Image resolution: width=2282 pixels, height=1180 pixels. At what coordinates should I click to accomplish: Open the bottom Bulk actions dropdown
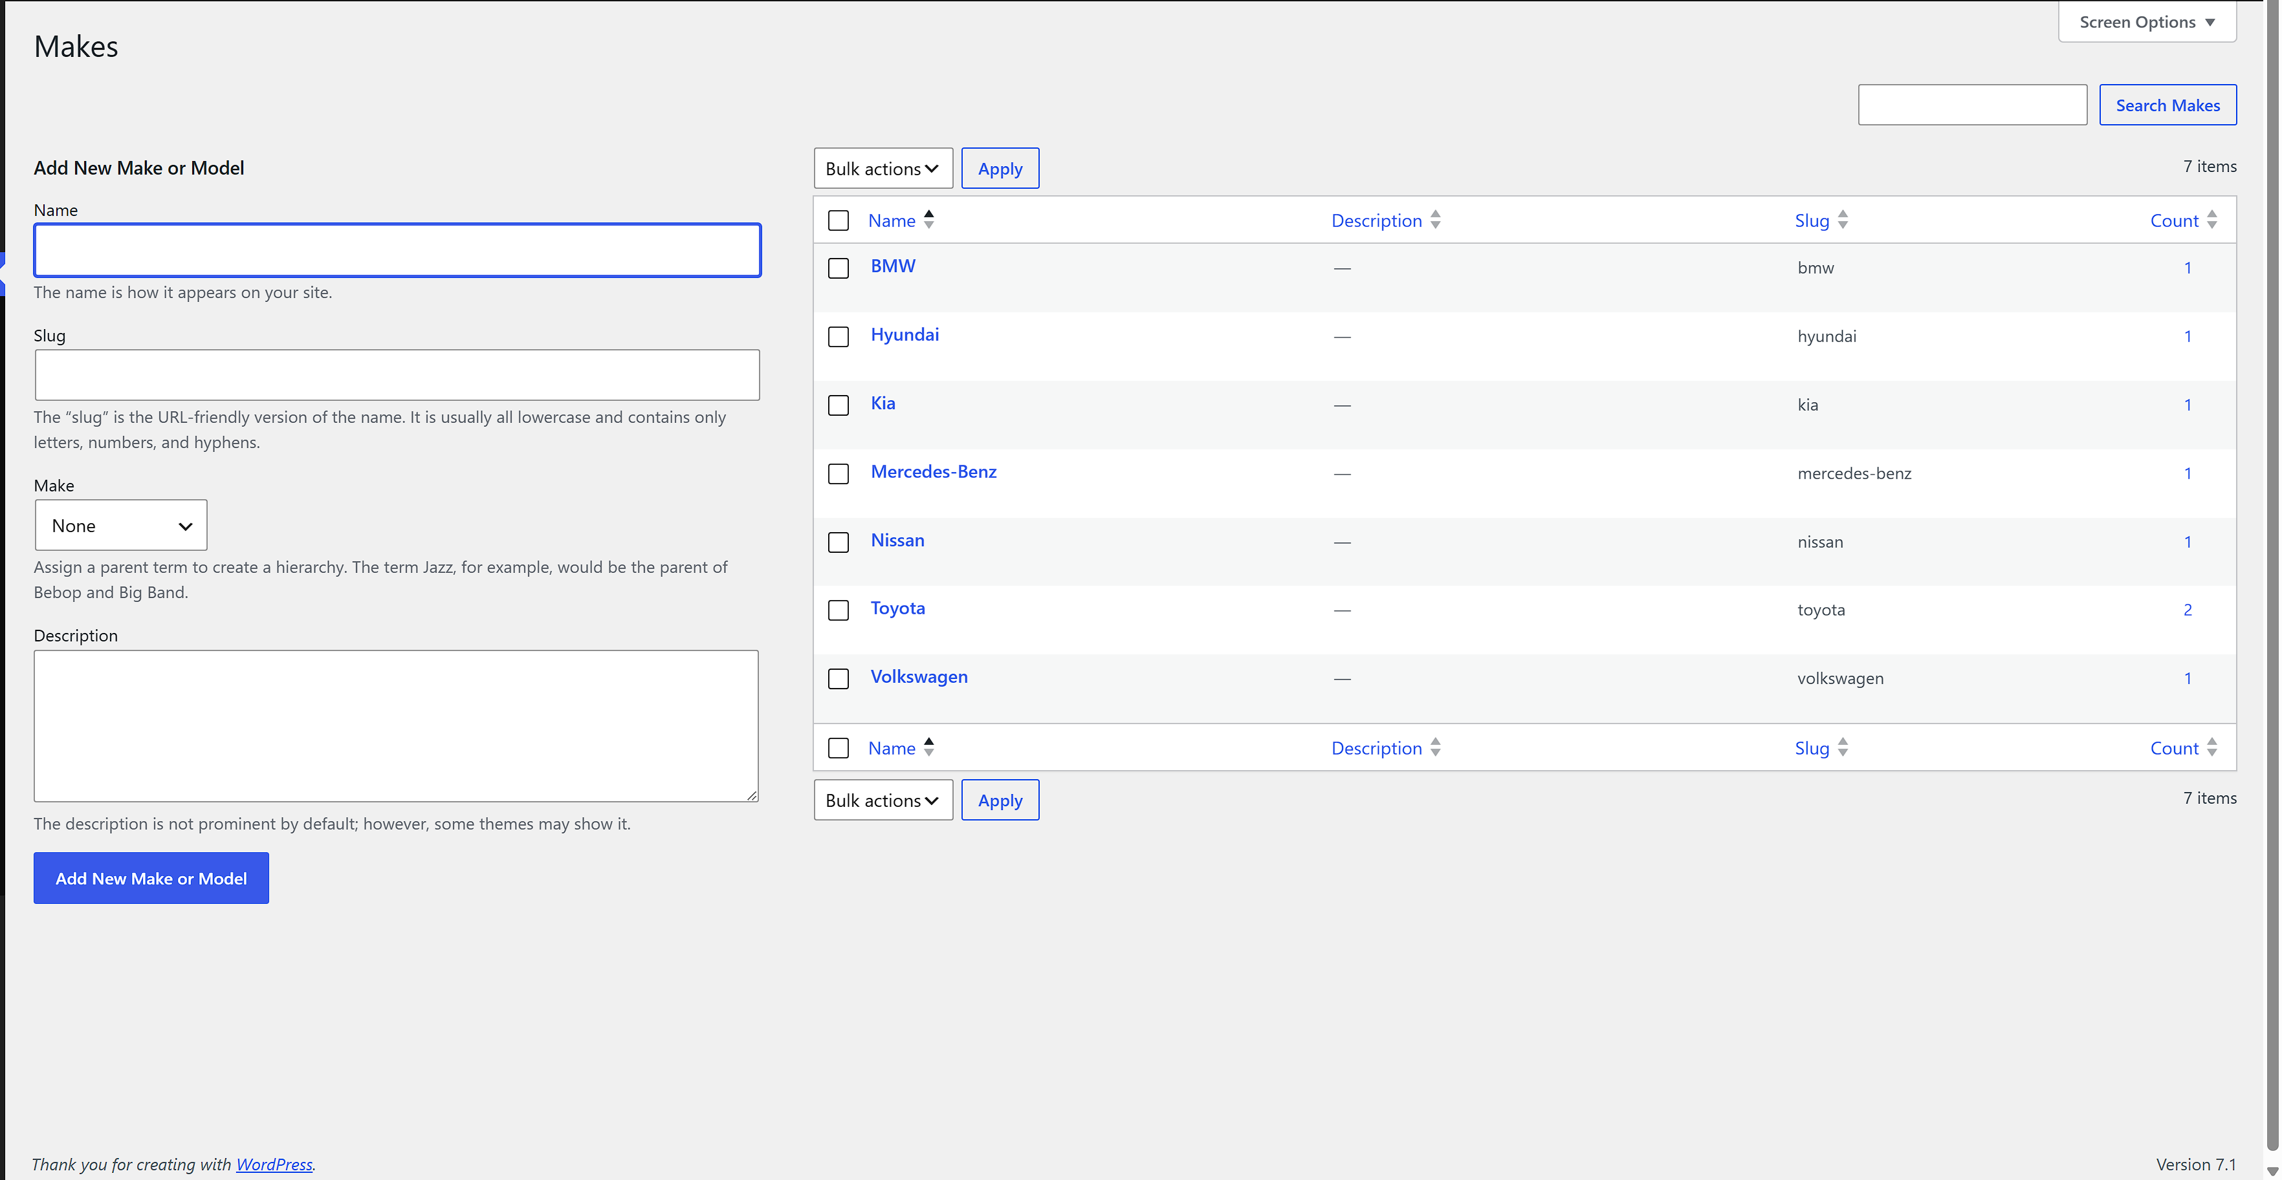883,800
